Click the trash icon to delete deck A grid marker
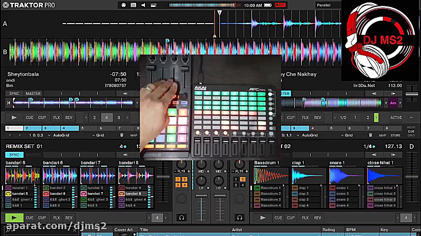 121,135
